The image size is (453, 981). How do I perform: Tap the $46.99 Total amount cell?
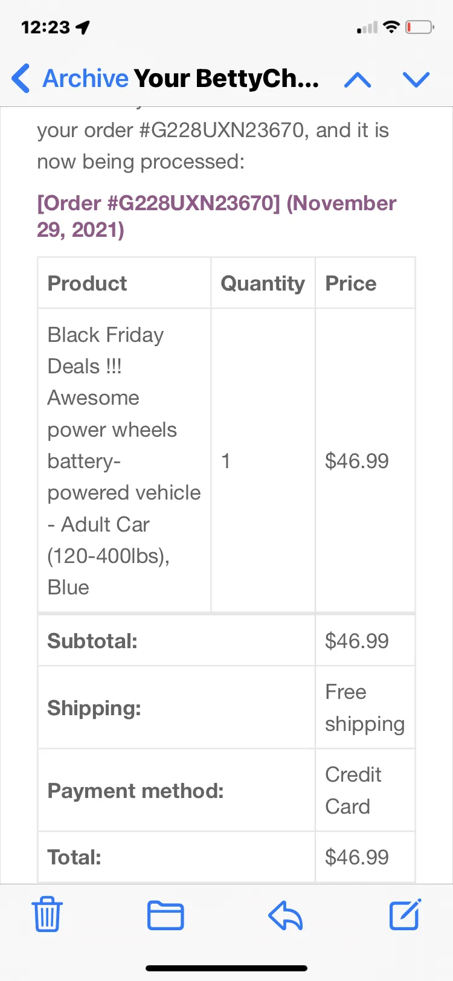pos(365,857)
